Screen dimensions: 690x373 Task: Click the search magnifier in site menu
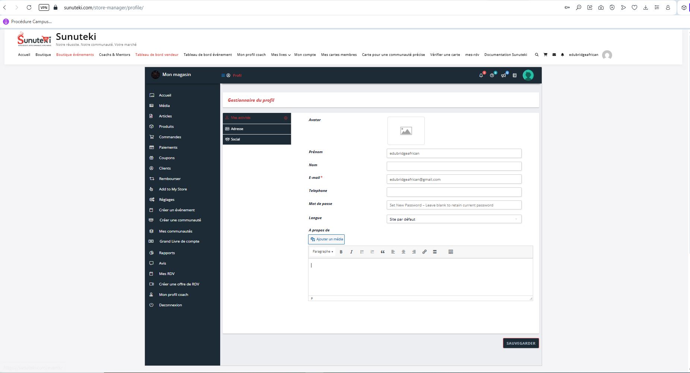point(537,55)
